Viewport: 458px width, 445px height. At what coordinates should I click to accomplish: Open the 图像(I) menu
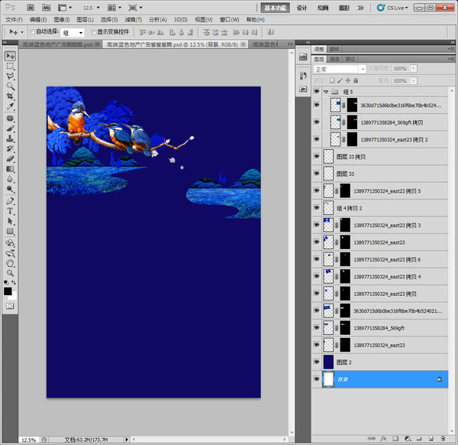(62, 20)
